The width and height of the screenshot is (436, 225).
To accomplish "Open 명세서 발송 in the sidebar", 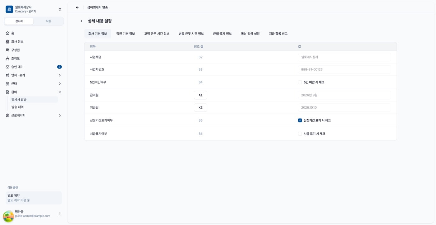I will click(34, 100).
